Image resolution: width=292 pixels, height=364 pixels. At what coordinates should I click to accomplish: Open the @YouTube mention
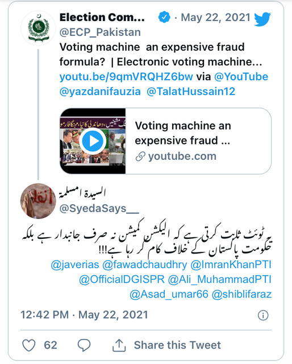(241, 77)
